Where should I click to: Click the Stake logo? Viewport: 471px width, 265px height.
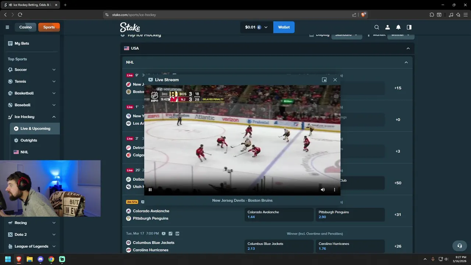click(130, 27)
